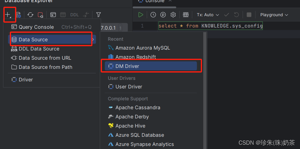Choose Data Source from Path

52,67
